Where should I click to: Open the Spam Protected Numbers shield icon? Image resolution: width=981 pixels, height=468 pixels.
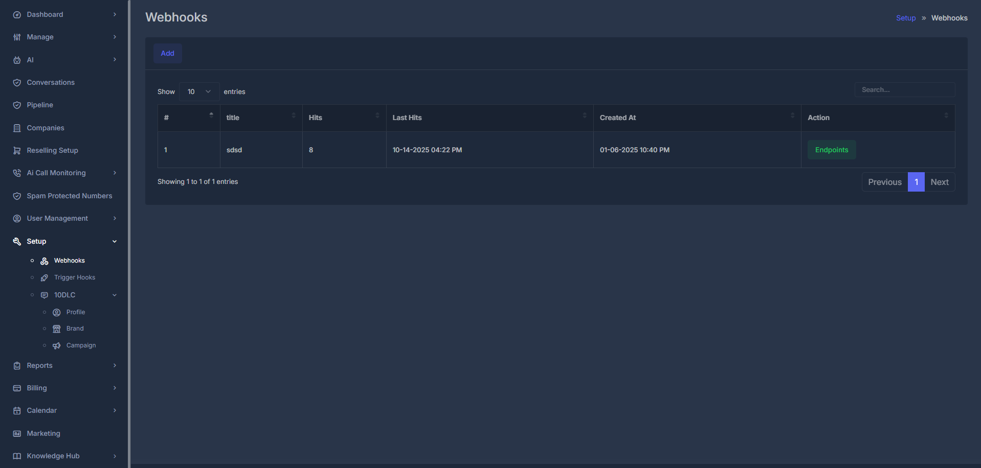pyautogui.click(x=17, y=196)
